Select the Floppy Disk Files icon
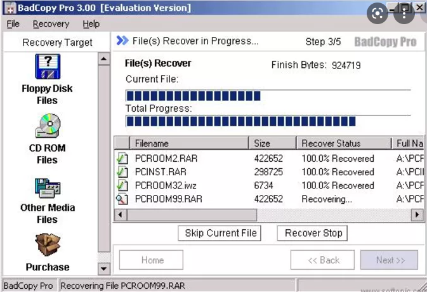This screenshot has height=292, width=427. coord(48,67)
